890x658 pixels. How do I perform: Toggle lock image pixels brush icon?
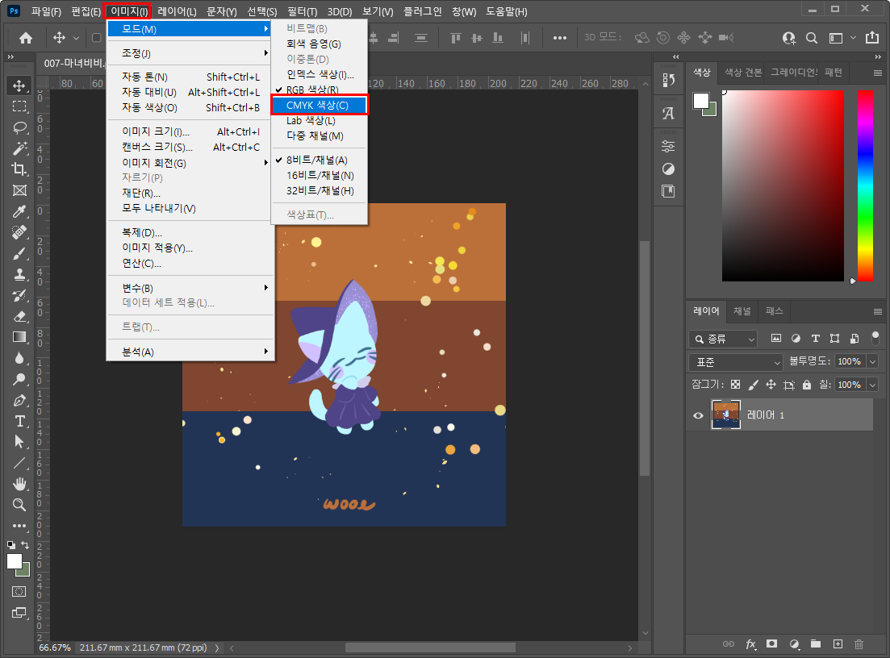point(753,385)
